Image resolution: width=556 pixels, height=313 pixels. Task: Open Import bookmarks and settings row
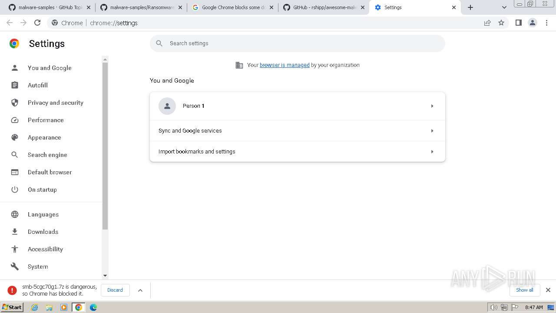[298, 152]
